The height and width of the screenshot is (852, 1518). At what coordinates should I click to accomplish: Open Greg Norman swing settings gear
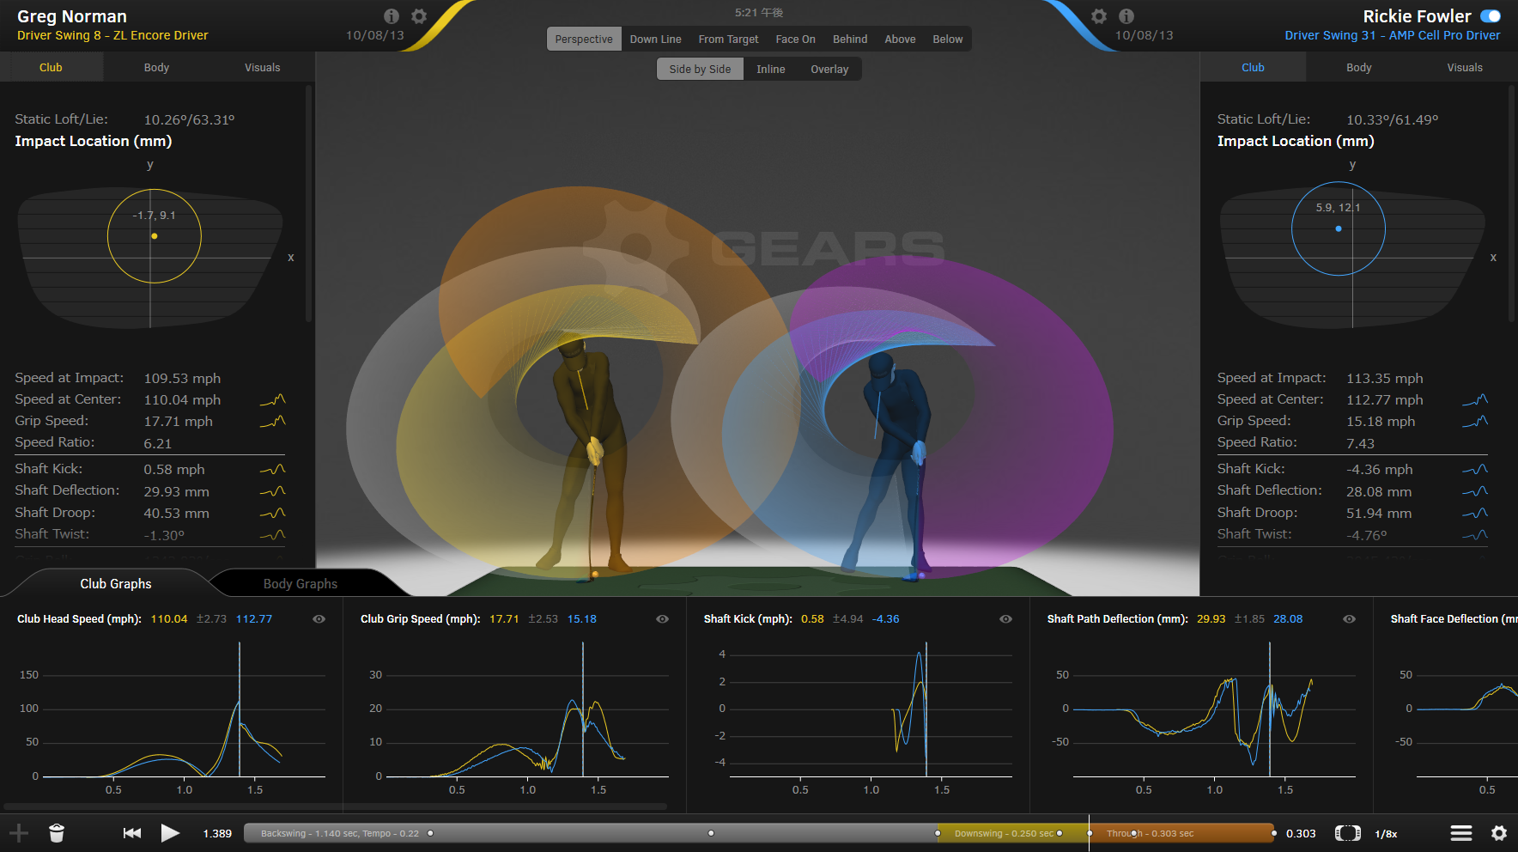(x=419, y=16)
